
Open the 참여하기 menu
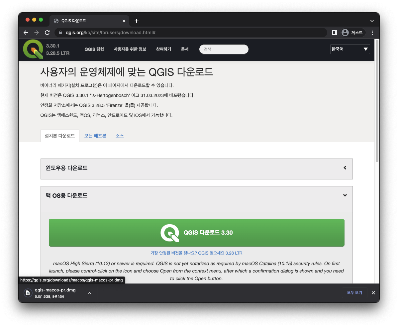[x=163, y=49]
